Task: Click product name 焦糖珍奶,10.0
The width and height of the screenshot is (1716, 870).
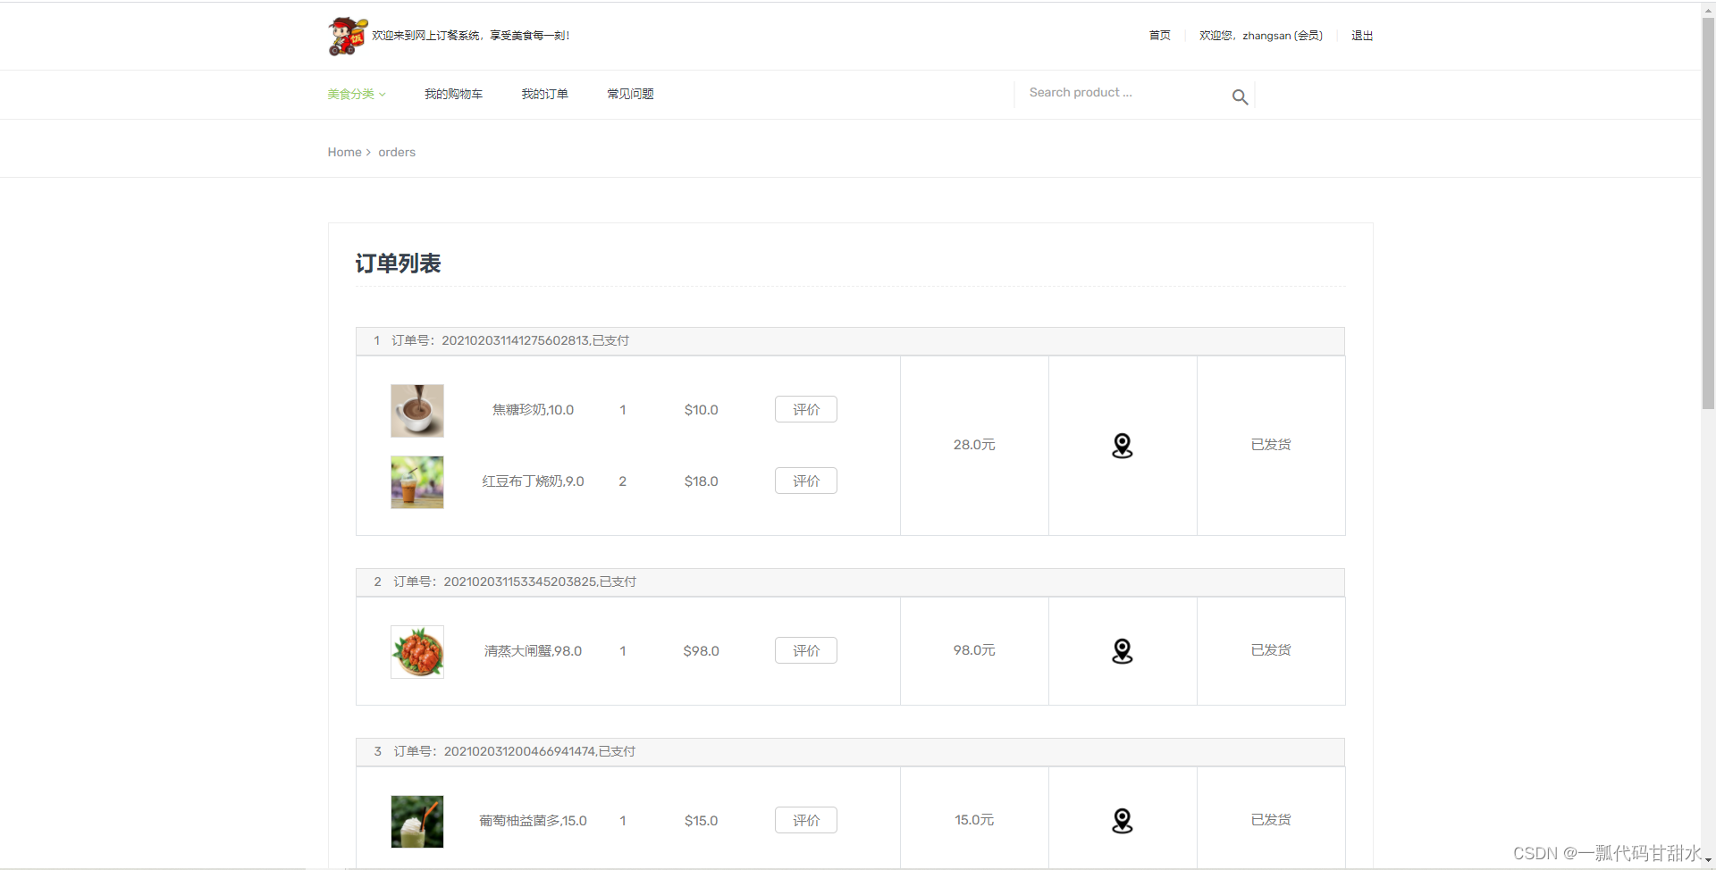Action: pos(533,410)
